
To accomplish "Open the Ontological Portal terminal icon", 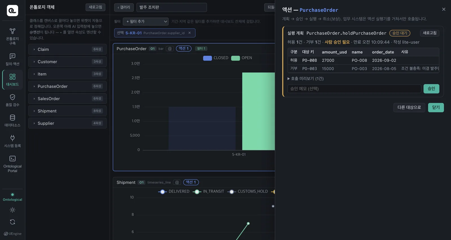I will pyautogui.click(x=12, y=164).
